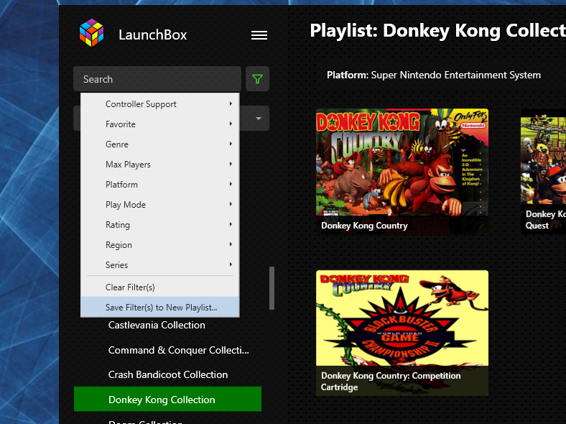The height and width of the screenshot is (424, 566).
Task: Click the LaunchBox cube logo
Action: [x=91, y=33]
